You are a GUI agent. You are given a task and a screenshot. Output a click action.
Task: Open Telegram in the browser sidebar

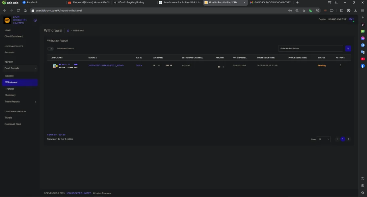point(363,45)
